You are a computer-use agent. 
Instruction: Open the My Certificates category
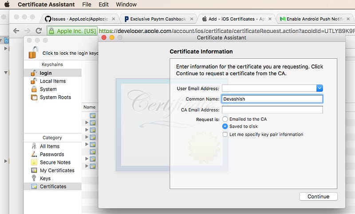57,170
